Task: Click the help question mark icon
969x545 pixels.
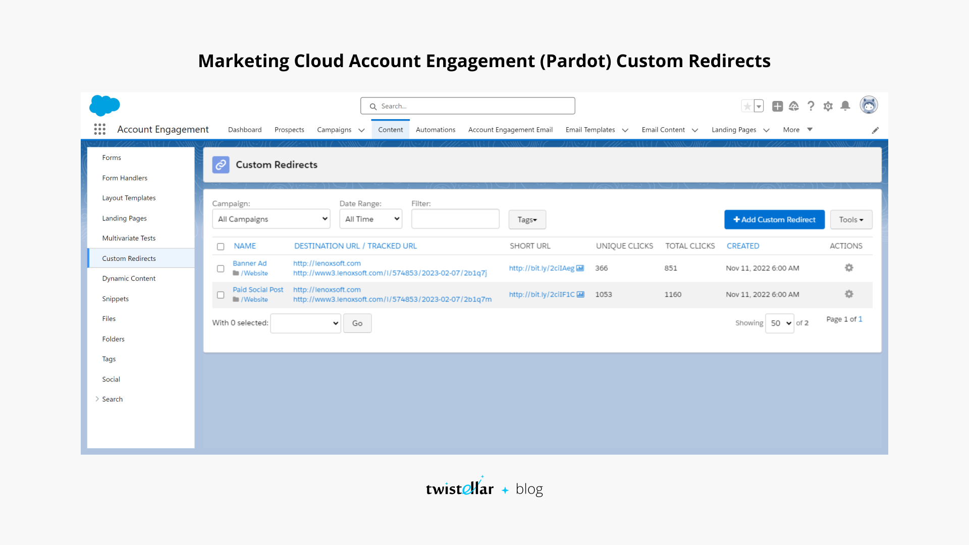Action: click(811, 106)
